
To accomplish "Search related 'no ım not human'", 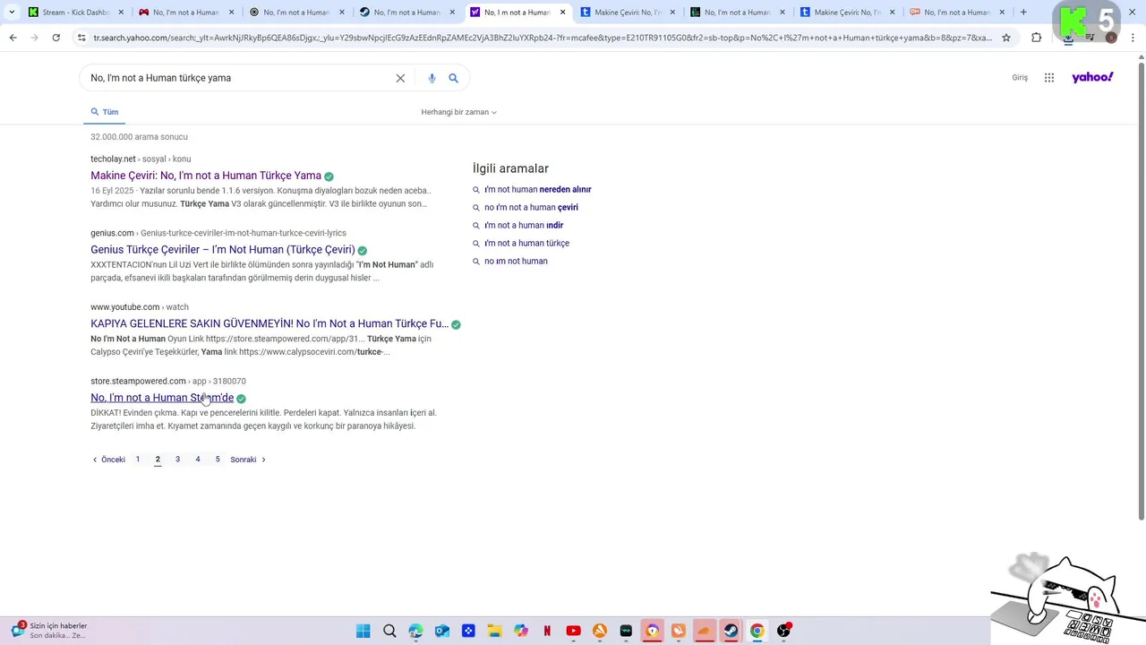I will pos(516,262).
